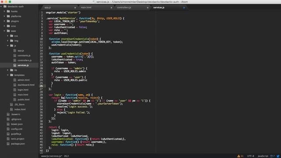The width and height of the screenshot is (281, 158).
Task: Click the updates count indicator in status bar
Action: [272, 156]
